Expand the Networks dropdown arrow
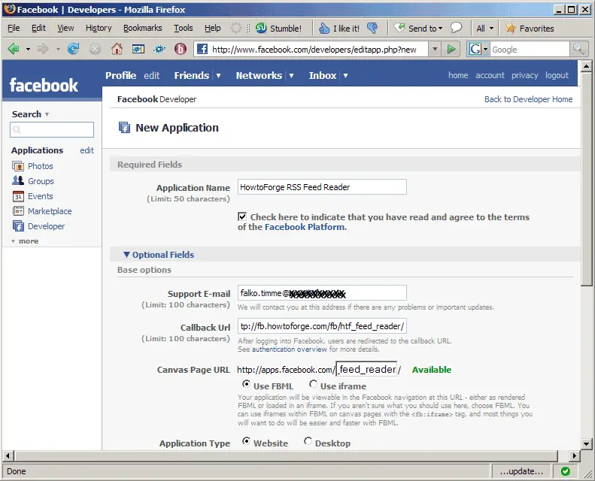Viewport: 595px width, 481px height. [x=291, y=75]
